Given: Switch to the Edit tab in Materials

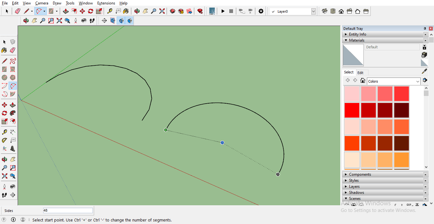Looking at the screenshot, I should tap(360, 72).
